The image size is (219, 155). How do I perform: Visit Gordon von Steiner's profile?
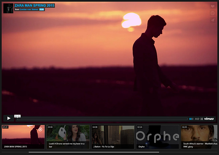coord(29,9)
